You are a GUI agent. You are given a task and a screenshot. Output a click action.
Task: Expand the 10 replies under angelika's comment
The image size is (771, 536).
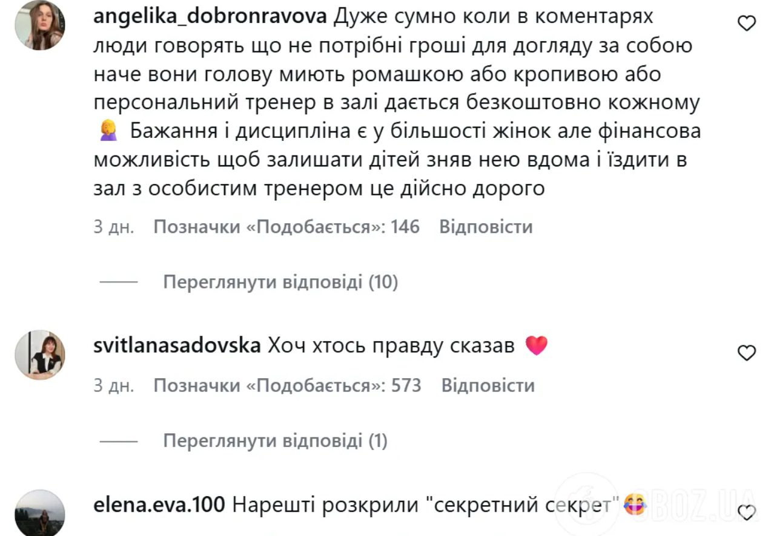pos(280,282)
